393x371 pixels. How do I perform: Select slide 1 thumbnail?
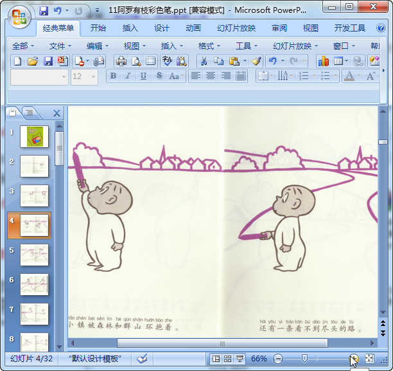click(x=34, y=136)
